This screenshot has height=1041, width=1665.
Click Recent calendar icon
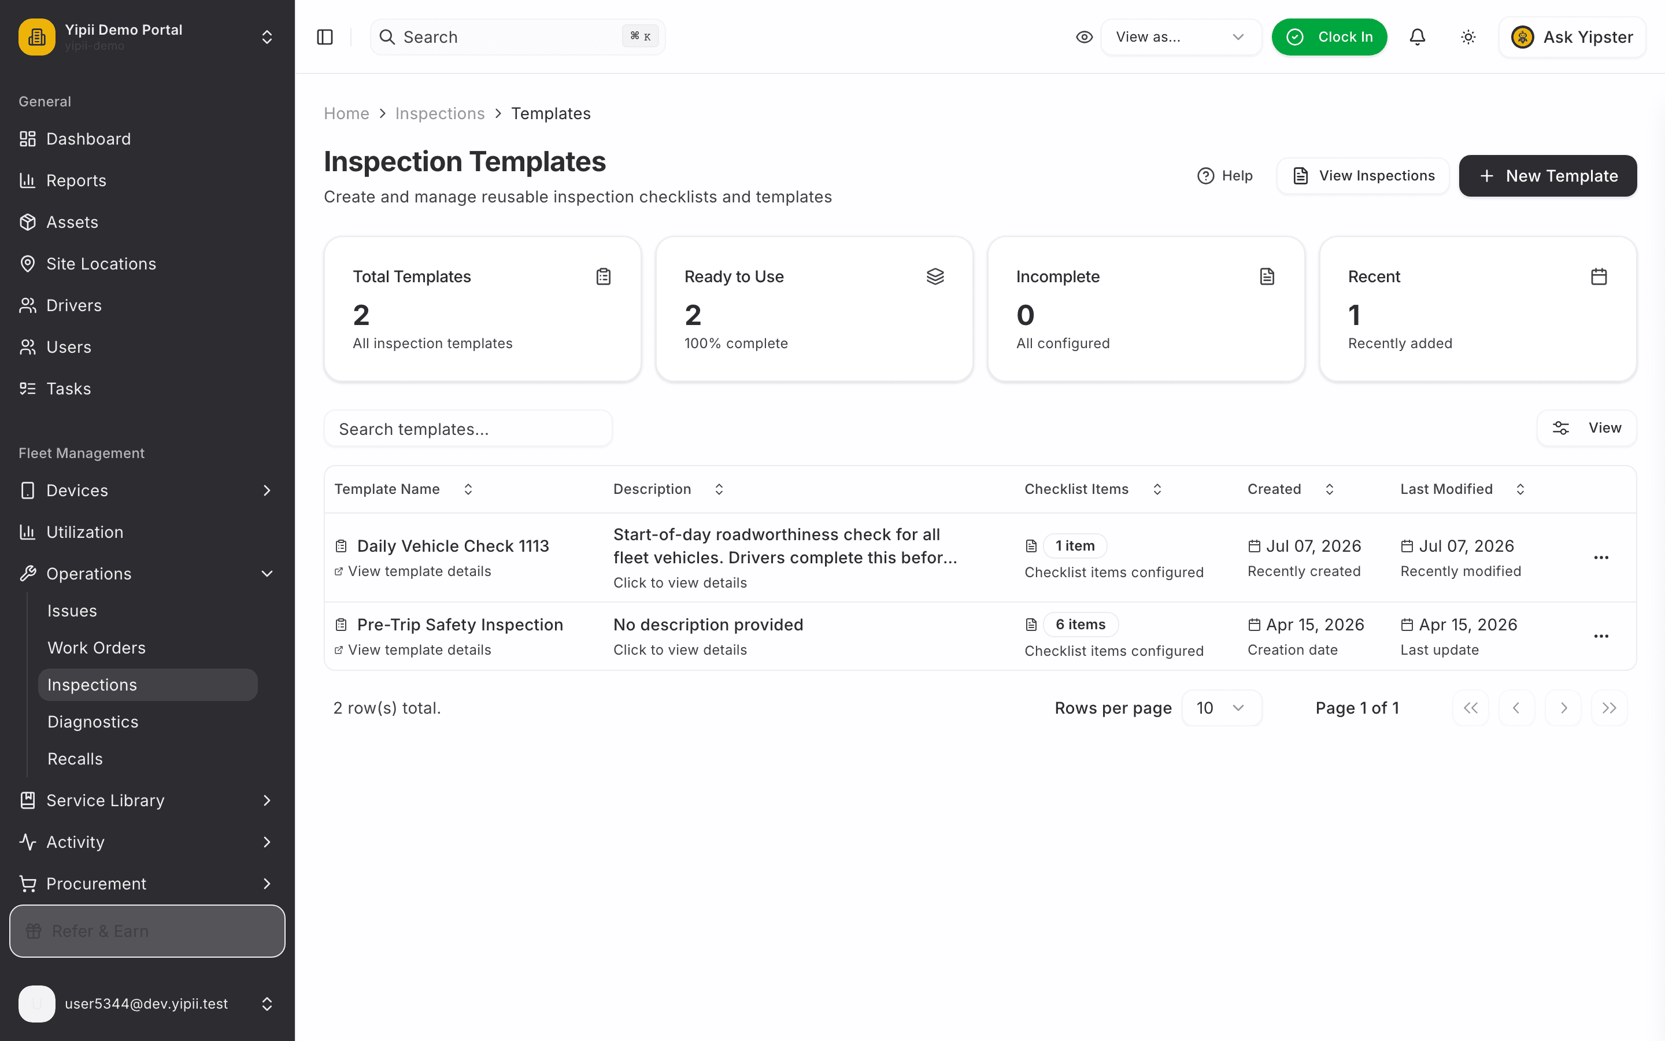[1599, 277]
